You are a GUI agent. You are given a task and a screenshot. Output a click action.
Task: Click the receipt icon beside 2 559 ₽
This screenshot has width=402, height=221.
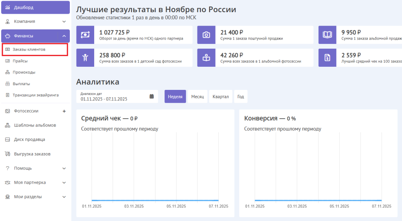(327, 58)
